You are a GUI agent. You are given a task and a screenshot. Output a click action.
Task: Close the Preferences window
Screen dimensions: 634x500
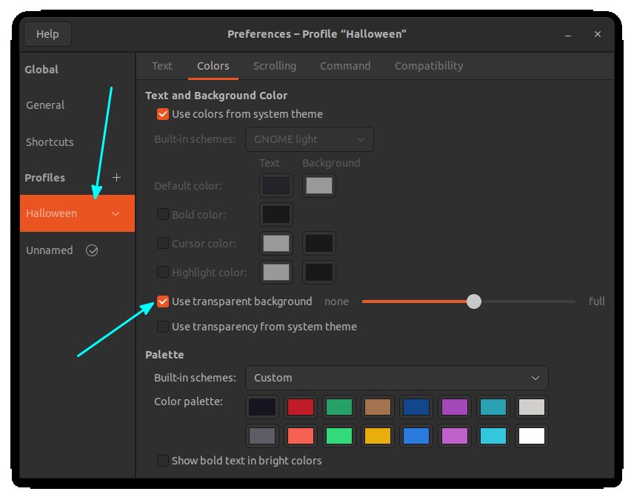[x=598, y=34]
